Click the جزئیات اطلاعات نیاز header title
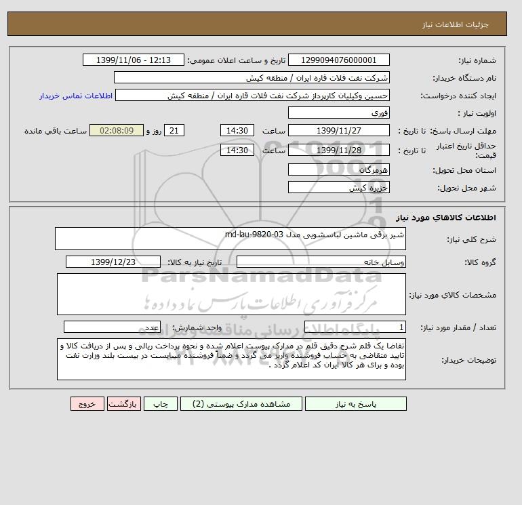522x505 pixels. (455, 24)
